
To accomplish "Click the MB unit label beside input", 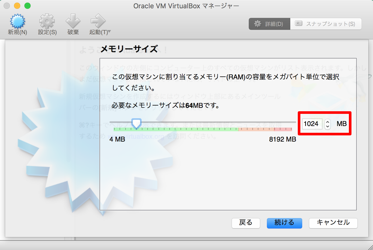I will (x=342, y=124).
